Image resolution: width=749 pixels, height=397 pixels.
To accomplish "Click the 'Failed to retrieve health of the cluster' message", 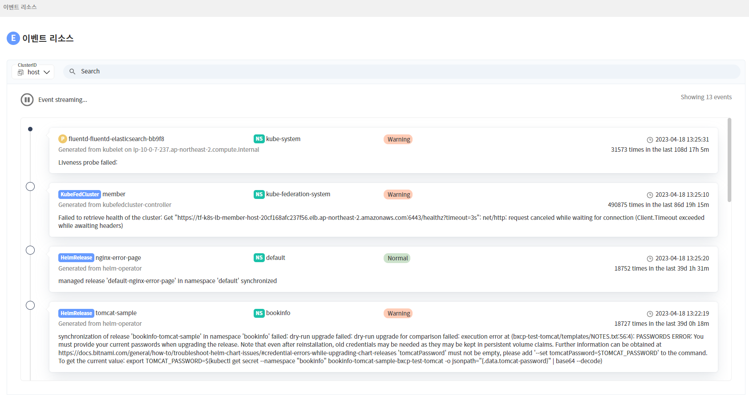I will click(x=381, y=222).
